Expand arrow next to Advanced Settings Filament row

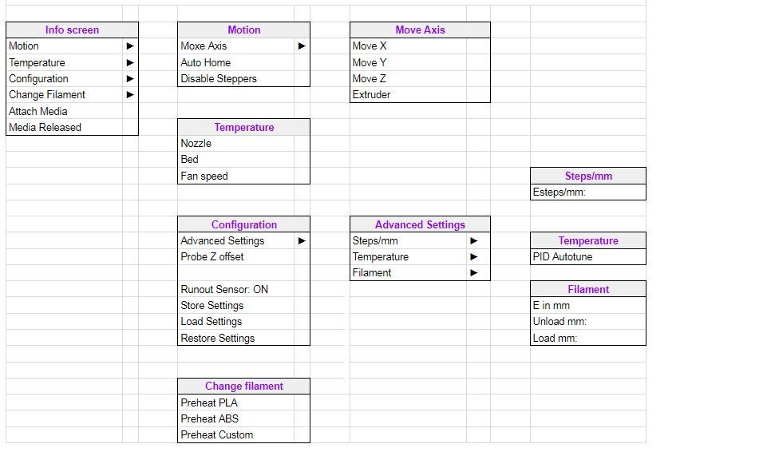pyautogui.click(x=473, y=272)
